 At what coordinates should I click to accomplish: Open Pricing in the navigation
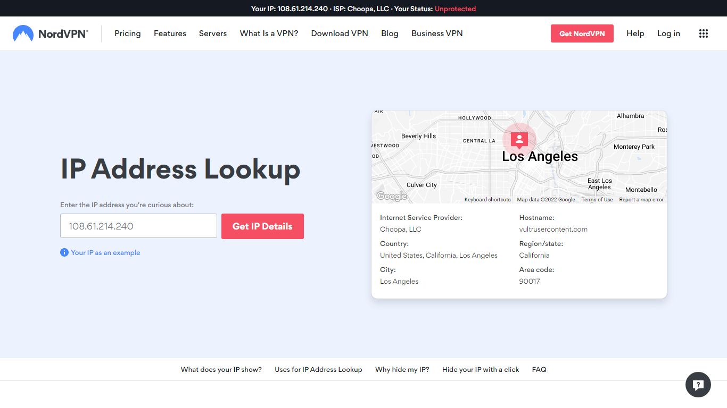pos(128,33)
